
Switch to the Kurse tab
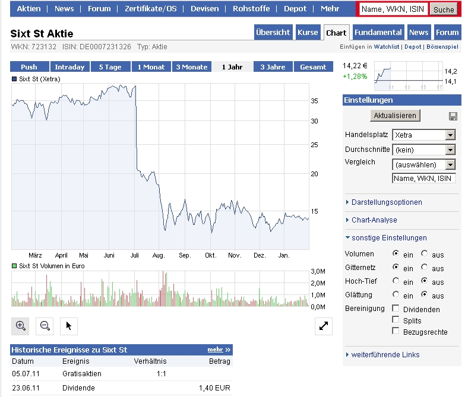[308, 32]
